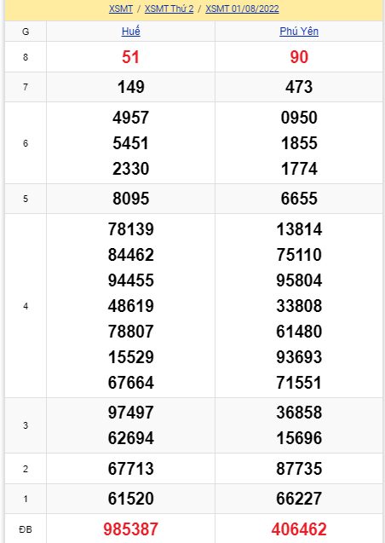Open the XSMT 01/08/2022 link
This screenshot has height=543, width=385.
point(242,9)
